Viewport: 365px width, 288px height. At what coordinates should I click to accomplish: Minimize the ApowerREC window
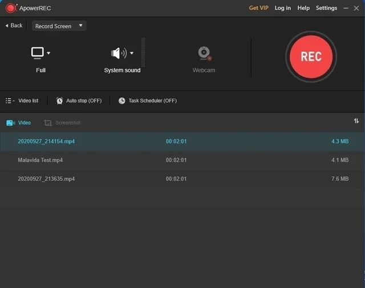pos(346,8)
